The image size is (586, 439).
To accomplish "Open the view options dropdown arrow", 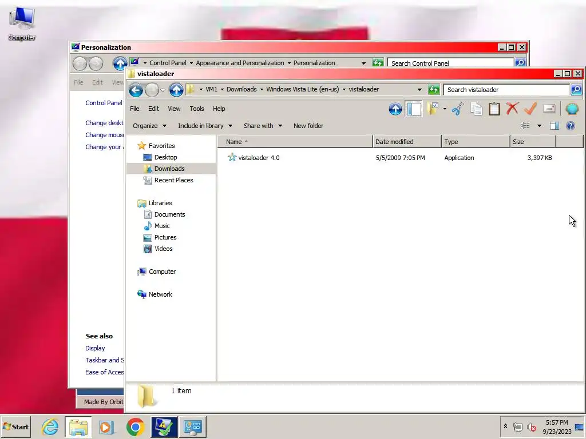I will pos(539,126).
